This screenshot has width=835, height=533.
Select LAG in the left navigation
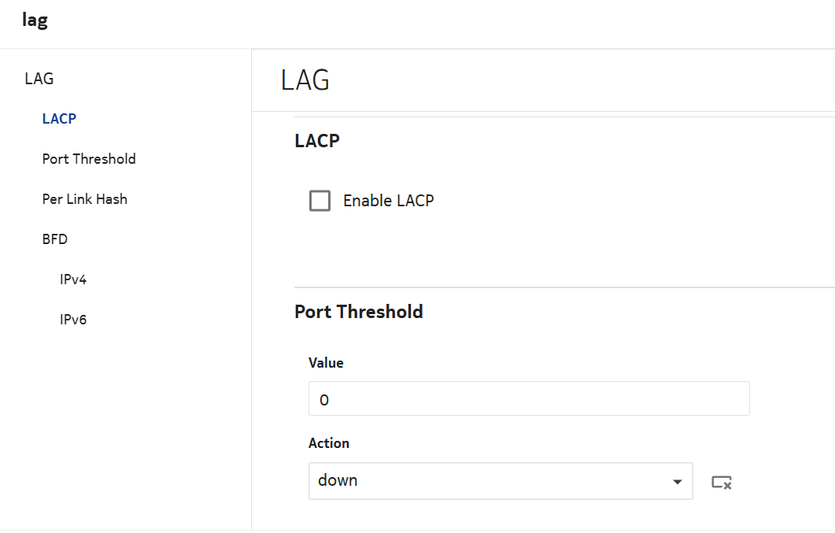coord(39,79)
